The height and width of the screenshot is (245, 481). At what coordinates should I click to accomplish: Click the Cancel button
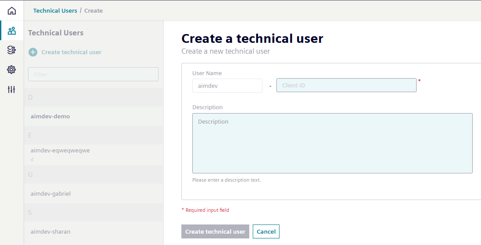(266, 231)
